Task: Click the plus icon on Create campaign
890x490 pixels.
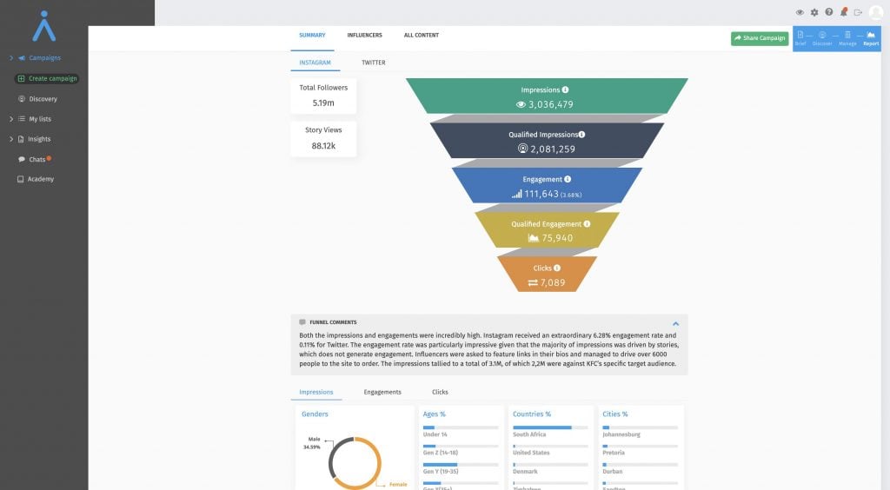Action: [21, 79]
